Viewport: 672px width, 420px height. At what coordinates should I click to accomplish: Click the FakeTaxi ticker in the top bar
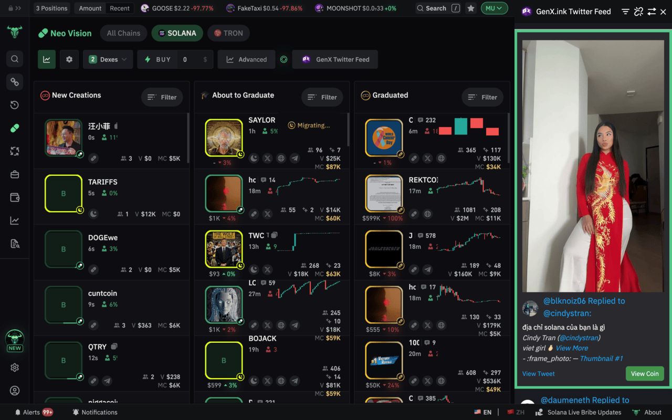coord(265,8)
